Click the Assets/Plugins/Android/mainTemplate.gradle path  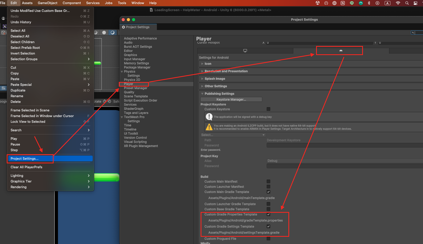[242, 198]
